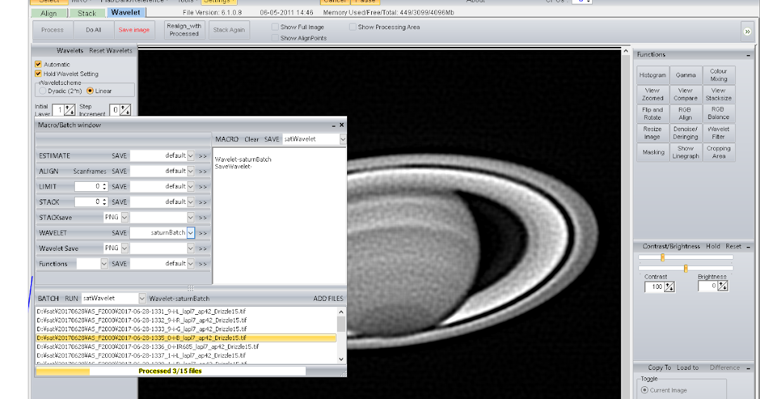Click the Do All button
The width and height of the screenshot is (760, 399).
coord(93,29)
